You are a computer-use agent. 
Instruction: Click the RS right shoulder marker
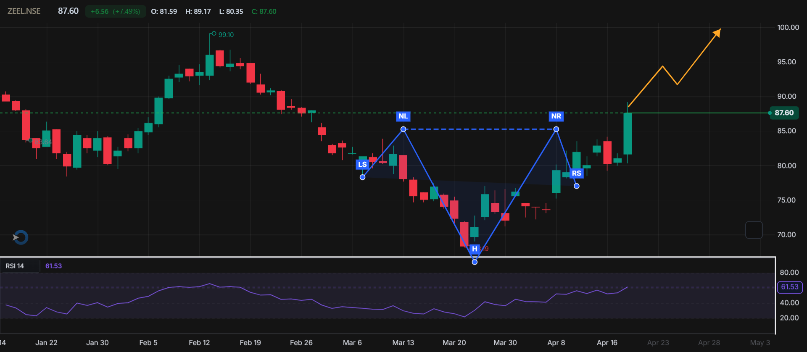pyautogui.click(x=576, y=173)
